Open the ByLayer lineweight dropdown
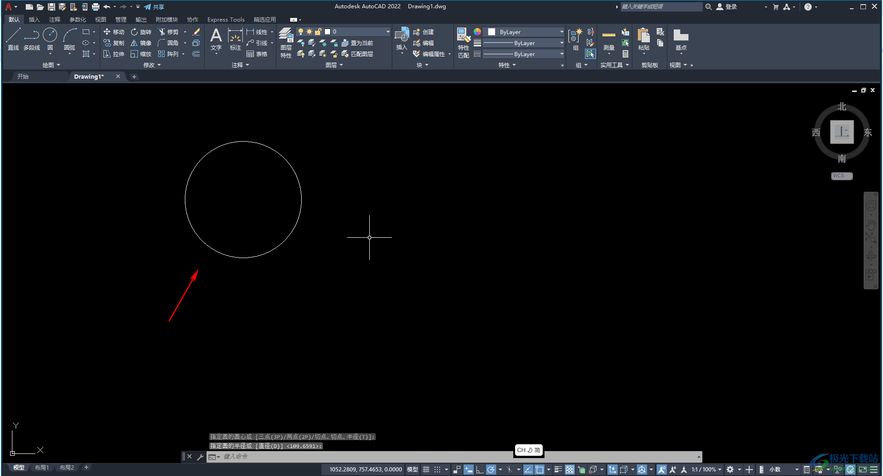The width and height of the screenshot is (883, 476). pos(524,43)
